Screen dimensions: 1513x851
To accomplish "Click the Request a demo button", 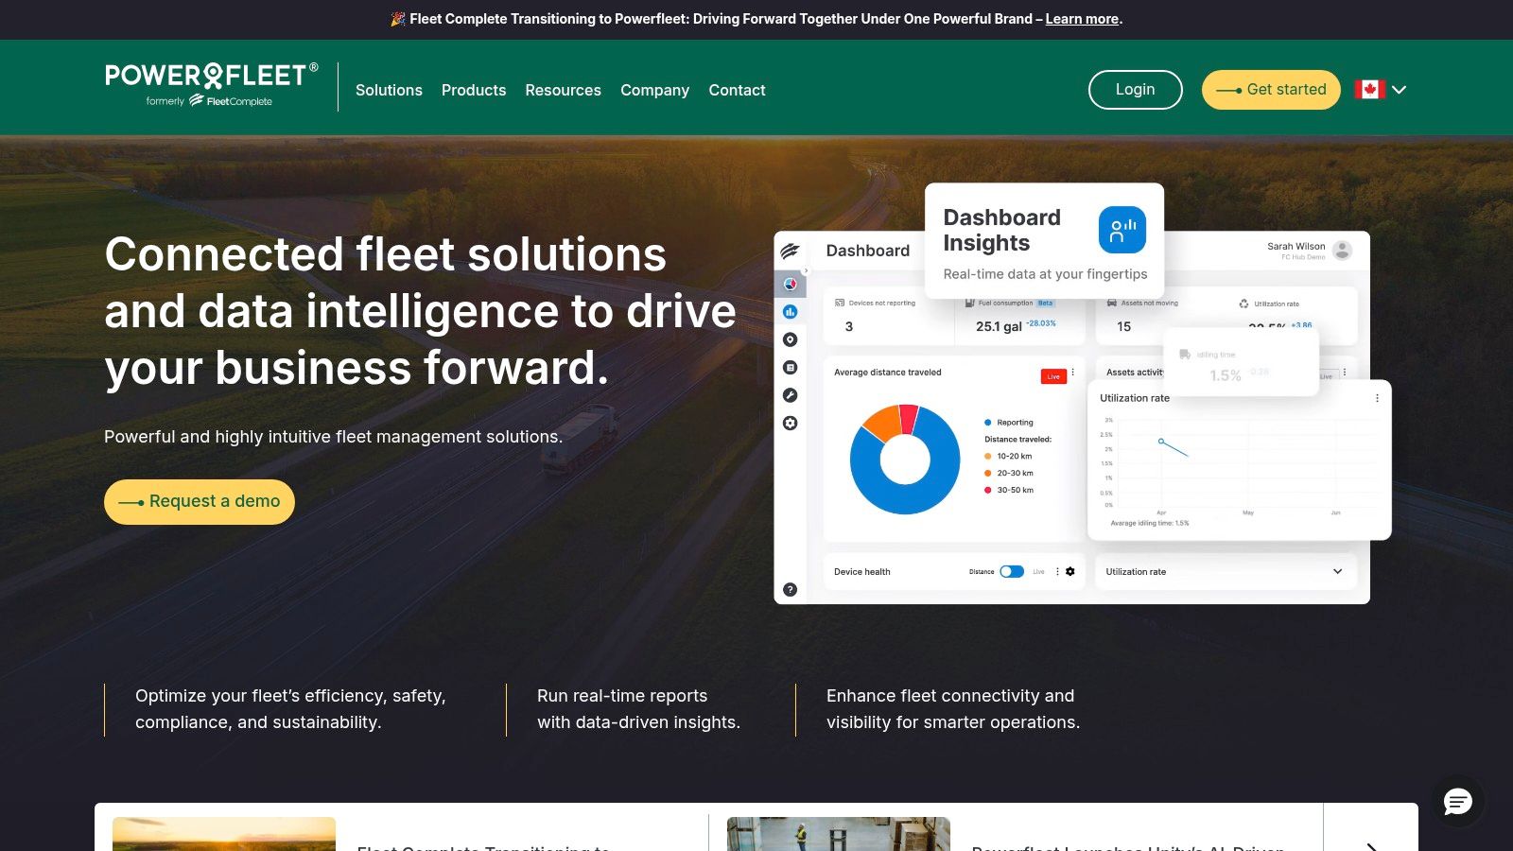I will (200, 501).
